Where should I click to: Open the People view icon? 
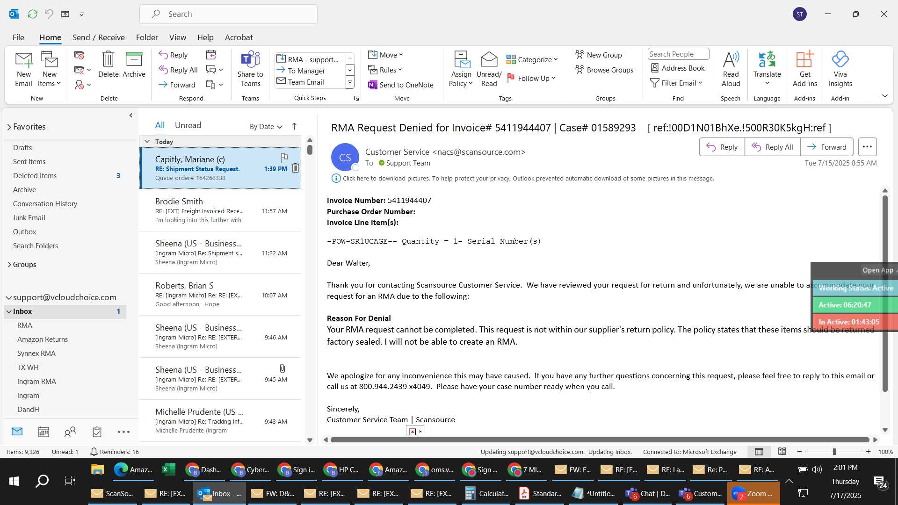tap(70, 432)
